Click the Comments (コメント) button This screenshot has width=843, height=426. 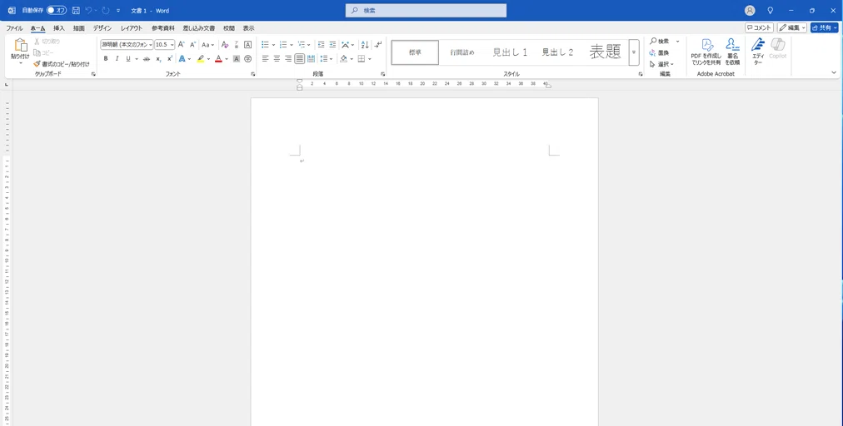(759, 27)
